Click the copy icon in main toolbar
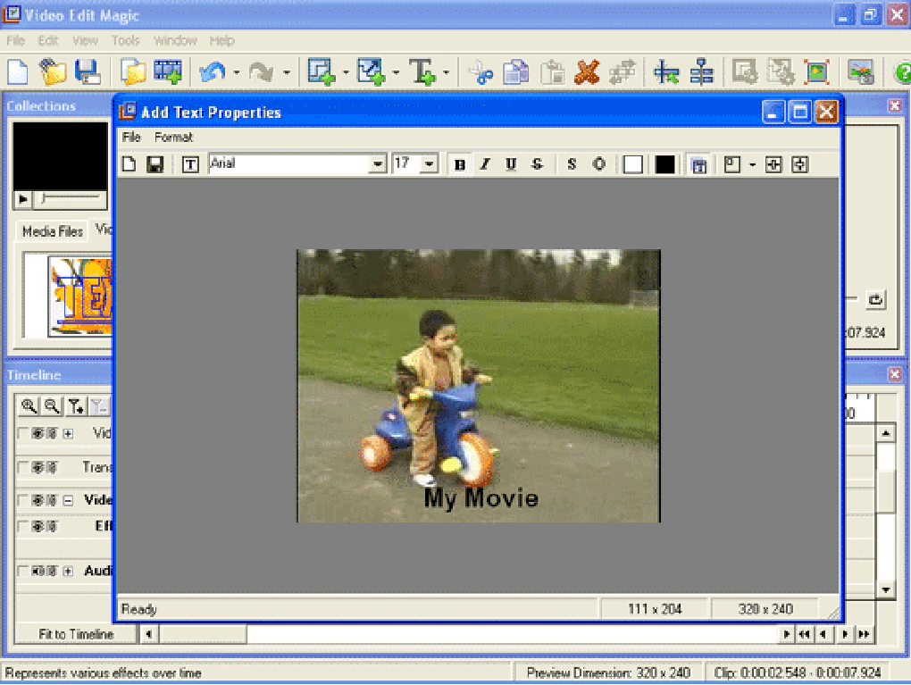Viewport: 911px width, 685px height. [x=516, y=72]
